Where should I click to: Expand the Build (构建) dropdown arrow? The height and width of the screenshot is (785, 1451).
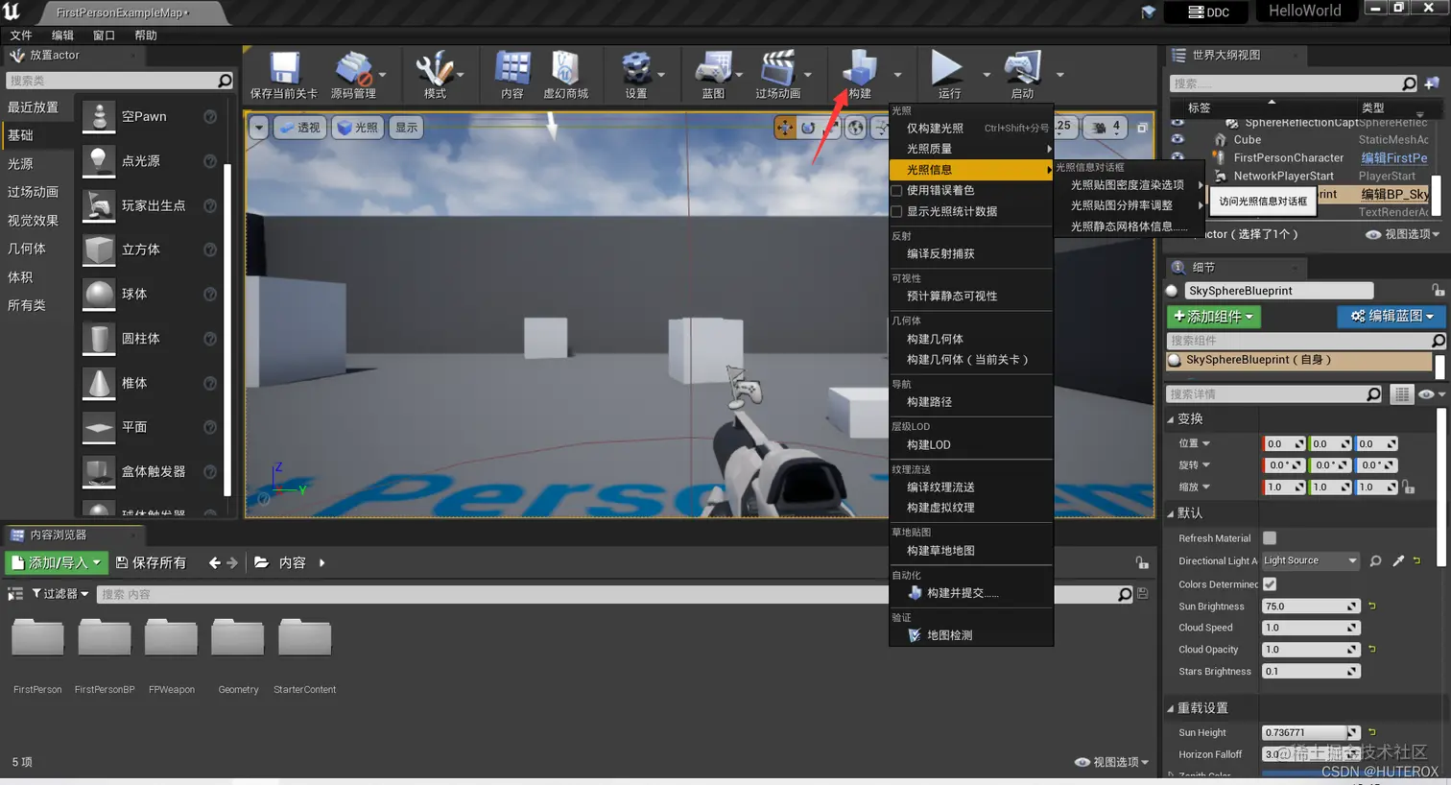point(897,74)
